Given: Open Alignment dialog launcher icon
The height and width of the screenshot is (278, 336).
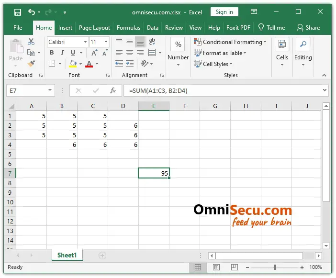Looking at the screenshot, I should 162,76.
